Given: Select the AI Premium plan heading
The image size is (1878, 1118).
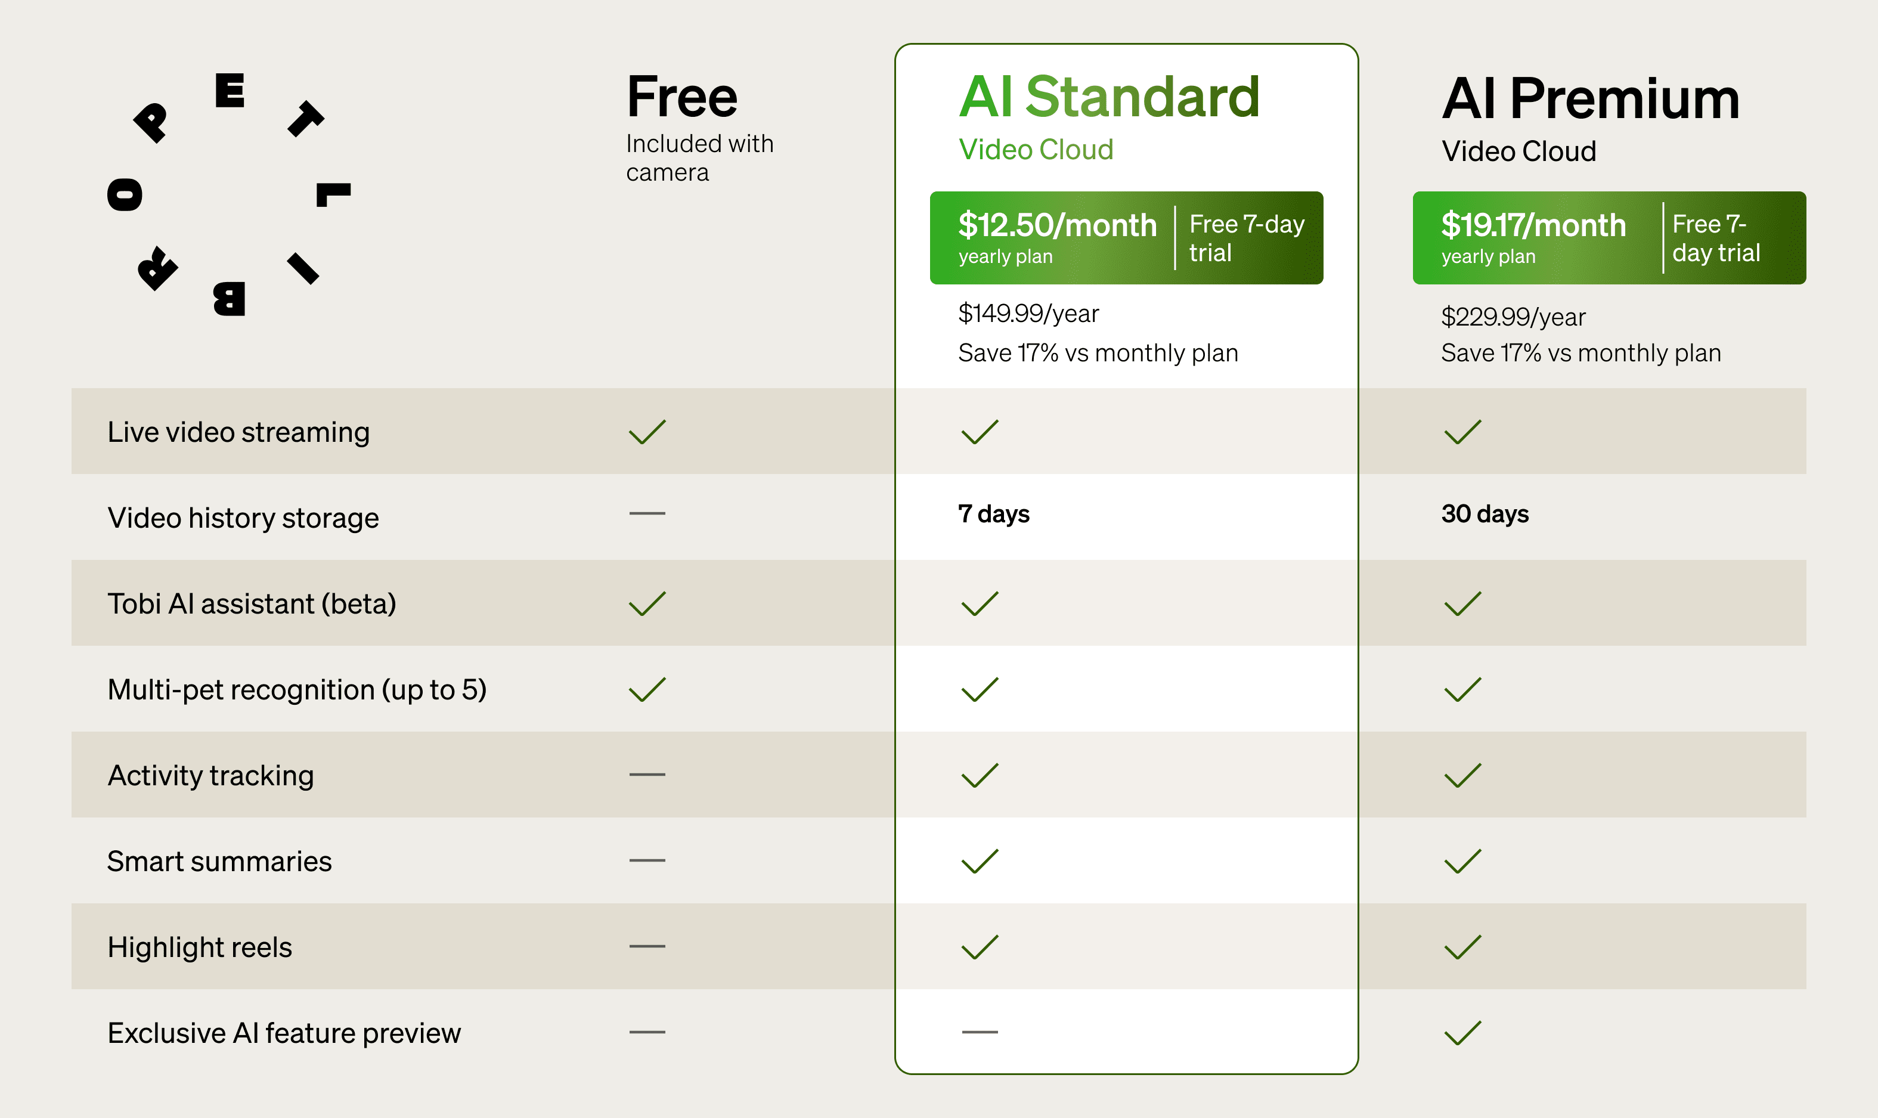Looking at the screenshot, I should point(1590,99).
